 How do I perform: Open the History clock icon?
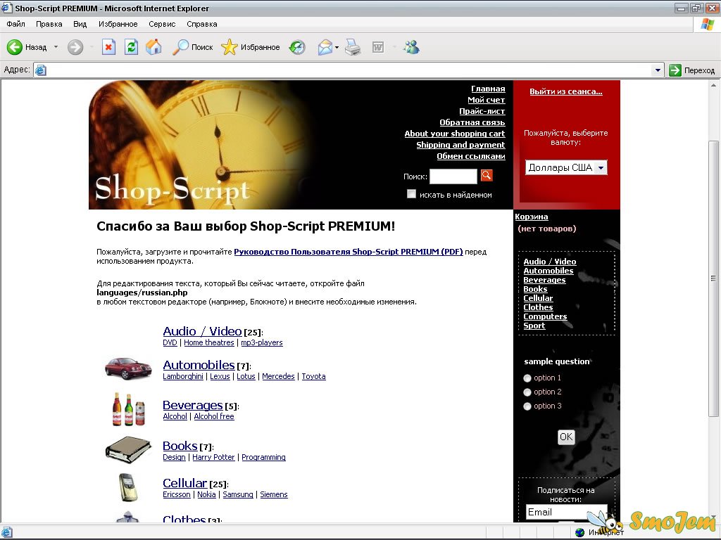point(297,47)
